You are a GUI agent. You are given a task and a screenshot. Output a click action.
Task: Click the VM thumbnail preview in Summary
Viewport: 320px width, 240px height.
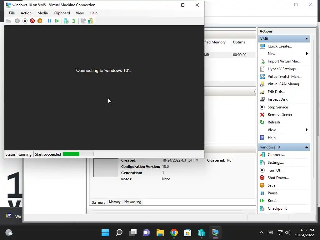pyautogui.click(x=106, y=167)
